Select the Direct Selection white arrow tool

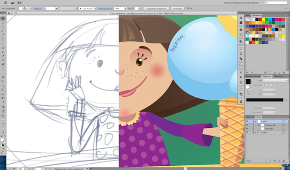pyautogui.click(x=3, y=23)
